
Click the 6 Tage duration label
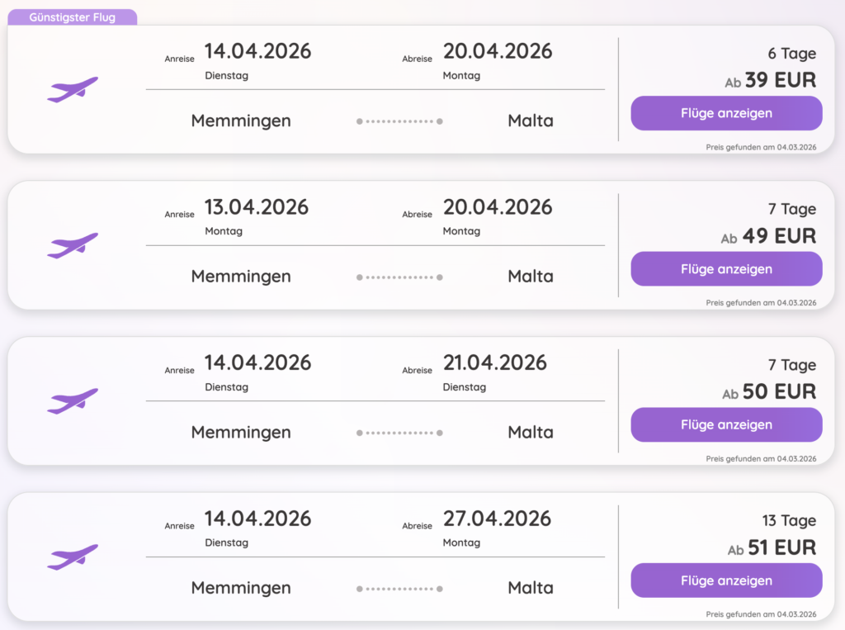791,54
